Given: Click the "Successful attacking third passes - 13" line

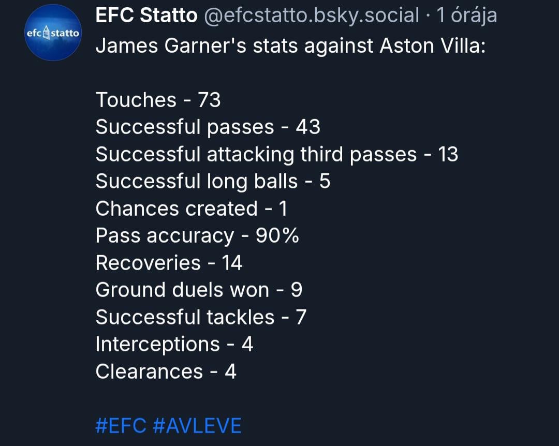Looking at the screenshot, I should coord(277,154).
